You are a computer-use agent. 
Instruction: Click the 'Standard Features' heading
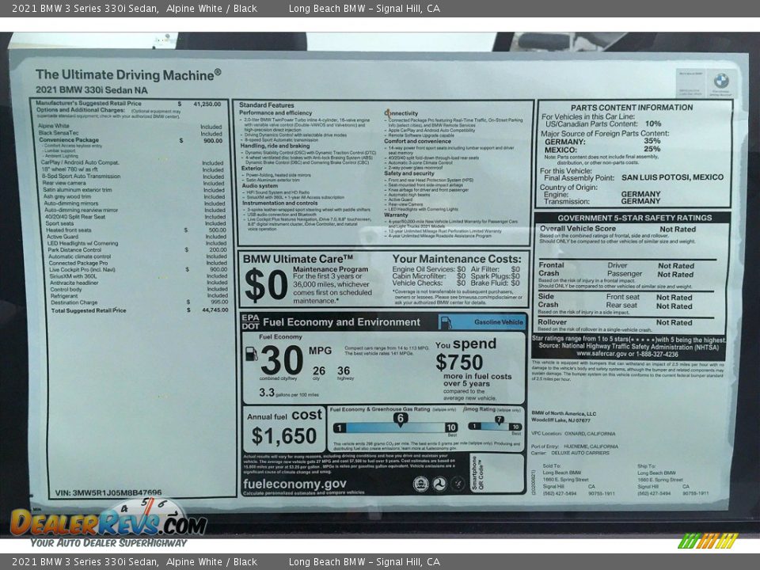pyautogui.click(x=266, y=104)
